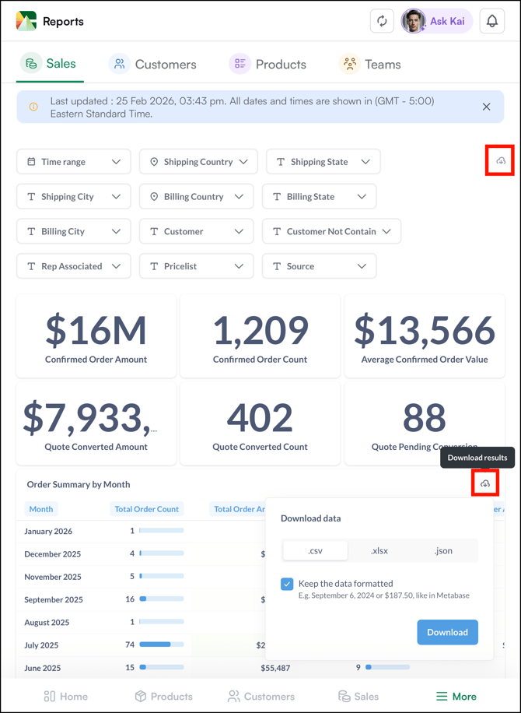Open notifications bell icon
The height and width of the screenshot is (713, 521).
pyautogui.click(x=492, y=22)
